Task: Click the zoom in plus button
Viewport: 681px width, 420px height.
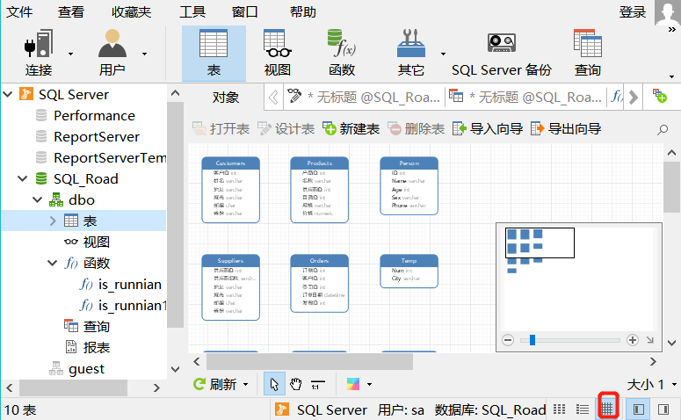Action: 633,339
